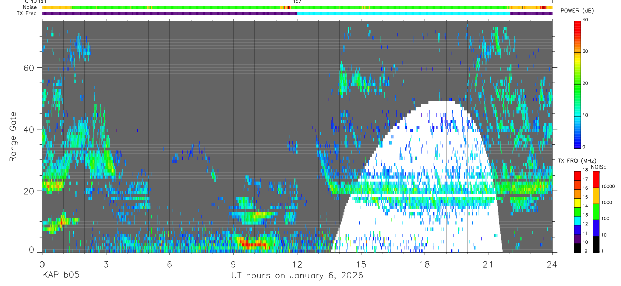Viewport: 621px width, 286px height.
Task: Click the 157 CPID marker above the noise strip
Action: click(x=297, y=2)
